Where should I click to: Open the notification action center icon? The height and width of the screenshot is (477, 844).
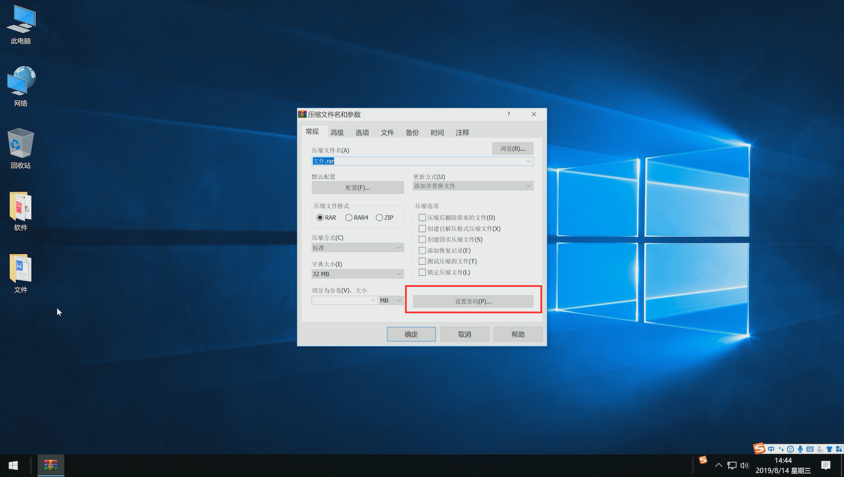(826, 465)
